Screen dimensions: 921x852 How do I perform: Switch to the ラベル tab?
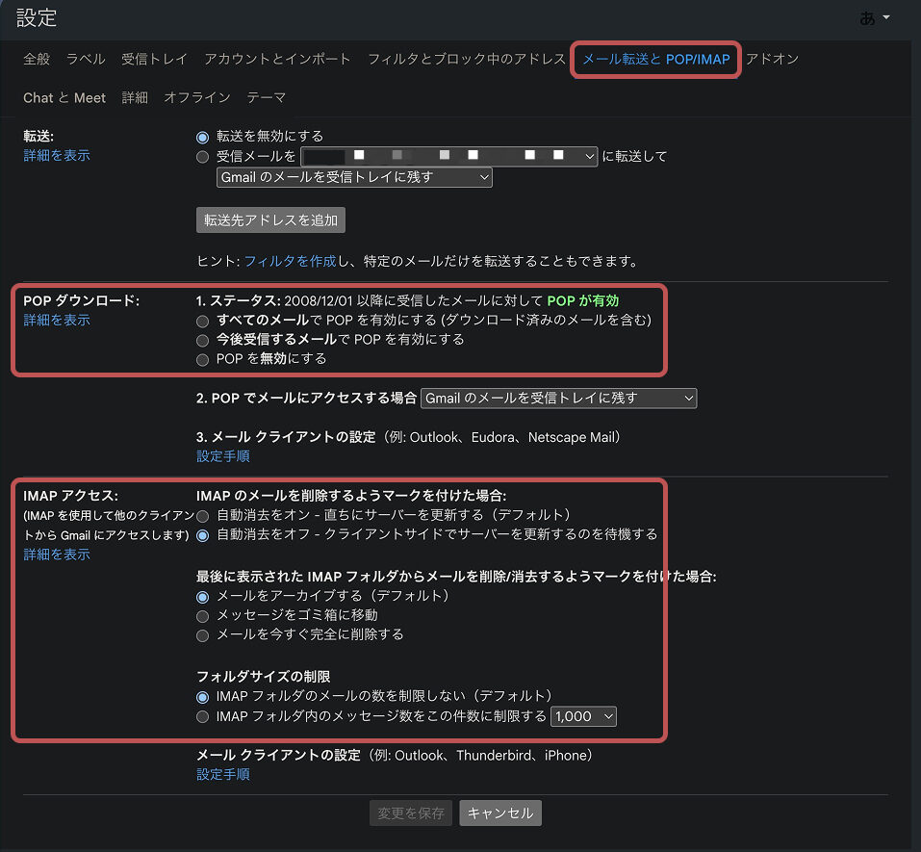coord(86,59)
